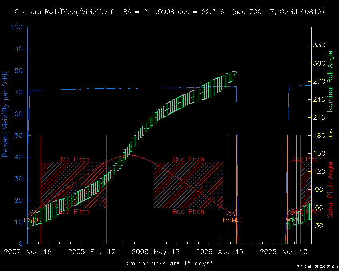This screenshot has width=339, height=271.
Task: Click the Chandra Roll/Pitch/Visibility chart title
Action: [x=169, y=12]
